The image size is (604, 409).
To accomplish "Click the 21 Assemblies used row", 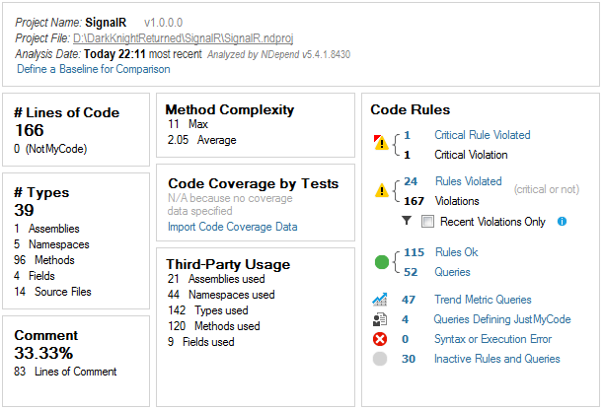I will click(x=216, y=279).
